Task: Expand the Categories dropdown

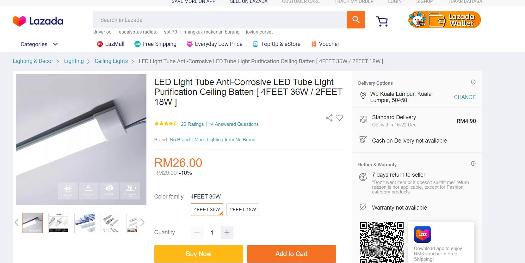Action: click(39, 44)
